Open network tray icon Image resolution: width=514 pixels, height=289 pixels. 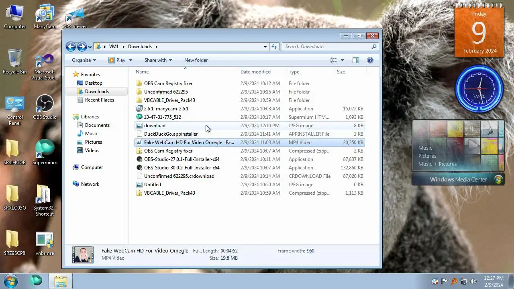[x=464, y=281]
